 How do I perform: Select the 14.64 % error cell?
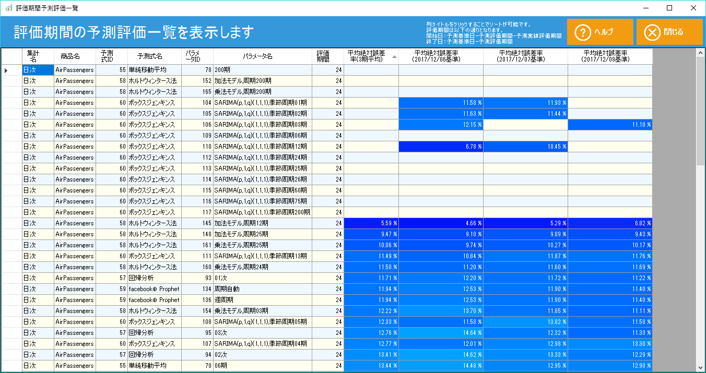click(x=441, y=333)
